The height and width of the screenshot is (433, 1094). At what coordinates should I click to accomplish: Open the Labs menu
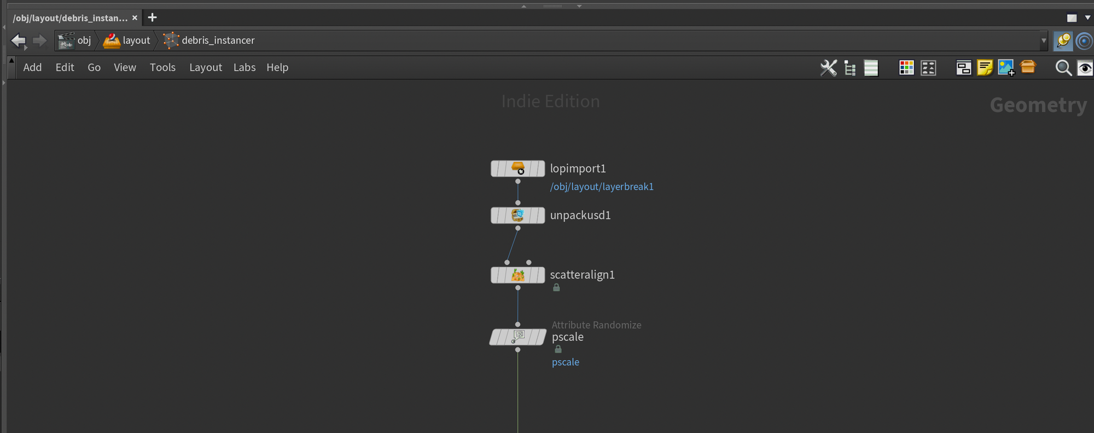click(244, 67)
